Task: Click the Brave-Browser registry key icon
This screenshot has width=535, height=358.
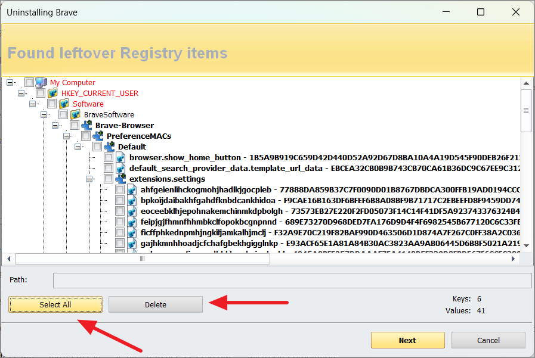Action: pyautogui.click(x=86, y=125)
